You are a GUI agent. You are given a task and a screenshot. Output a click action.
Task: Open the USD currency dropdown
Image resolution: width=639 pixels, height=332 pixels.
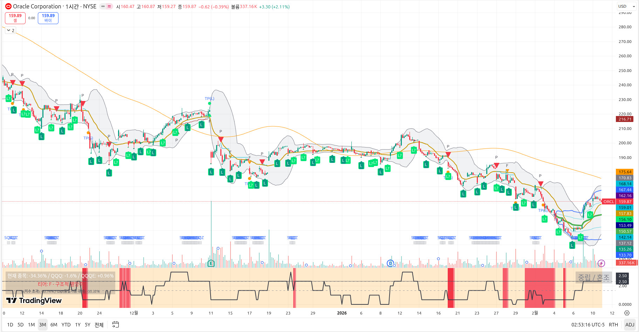(626, 6)
